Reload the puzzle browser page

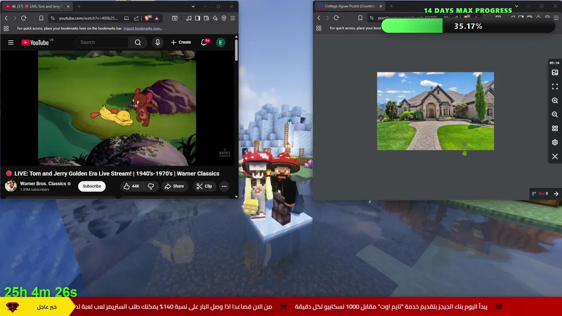coord(336,18)
